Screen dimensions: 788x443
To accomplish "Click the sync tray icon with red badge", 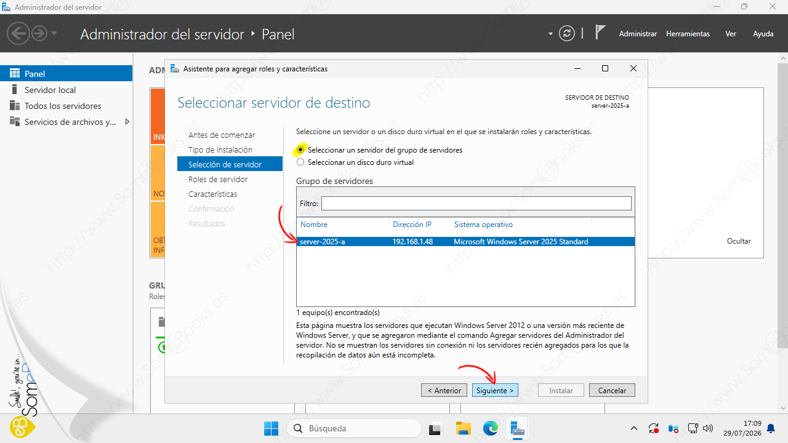I will (654, 428).
